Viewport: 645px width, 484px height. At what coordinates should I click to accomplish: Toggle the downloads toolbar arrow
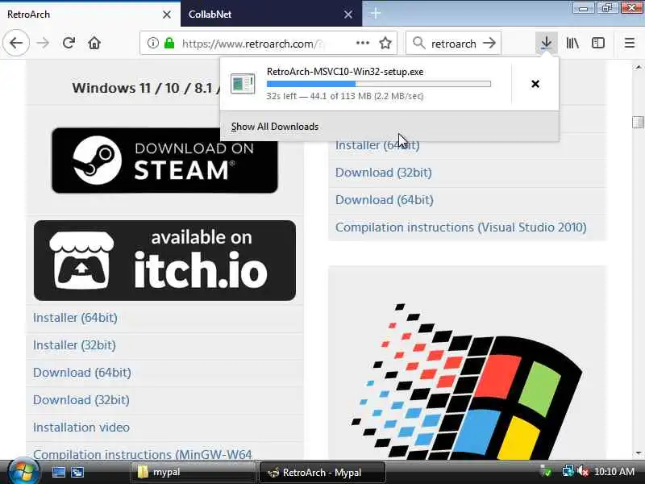[547, 43]
